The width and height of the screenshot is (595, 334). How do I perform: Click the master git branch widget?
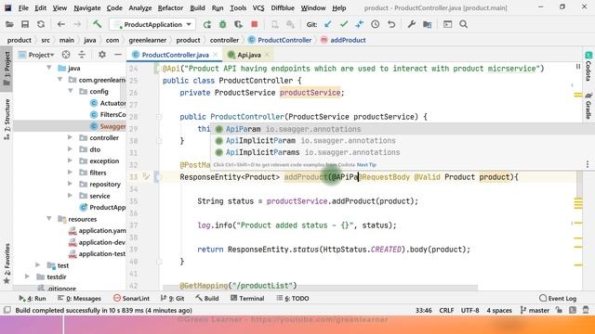tap(535, 310)
